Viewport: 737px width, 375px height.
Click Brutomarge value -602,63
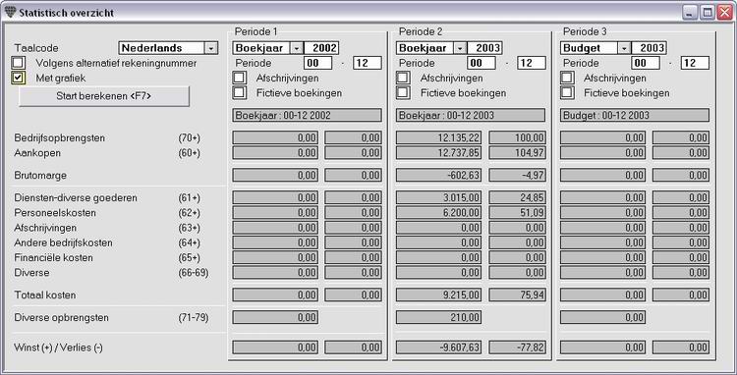438,176
